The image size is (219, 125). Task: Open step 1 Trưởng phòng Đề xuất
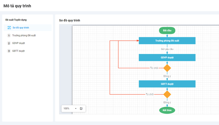24,35
